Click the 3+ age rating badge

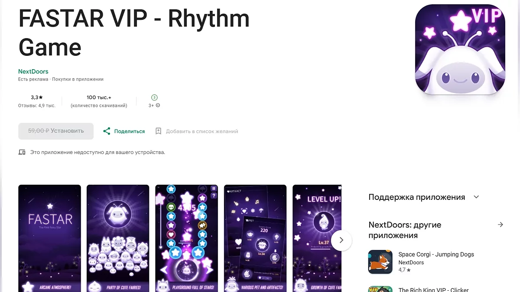[154, 97]
